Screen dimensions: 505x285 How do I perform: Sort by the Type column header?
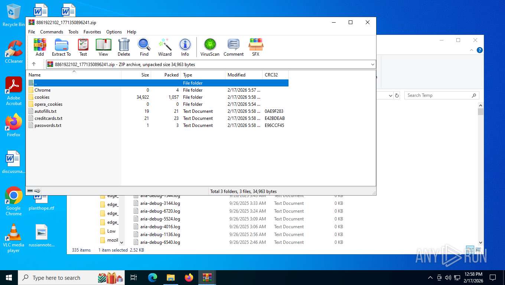[203, 75]
